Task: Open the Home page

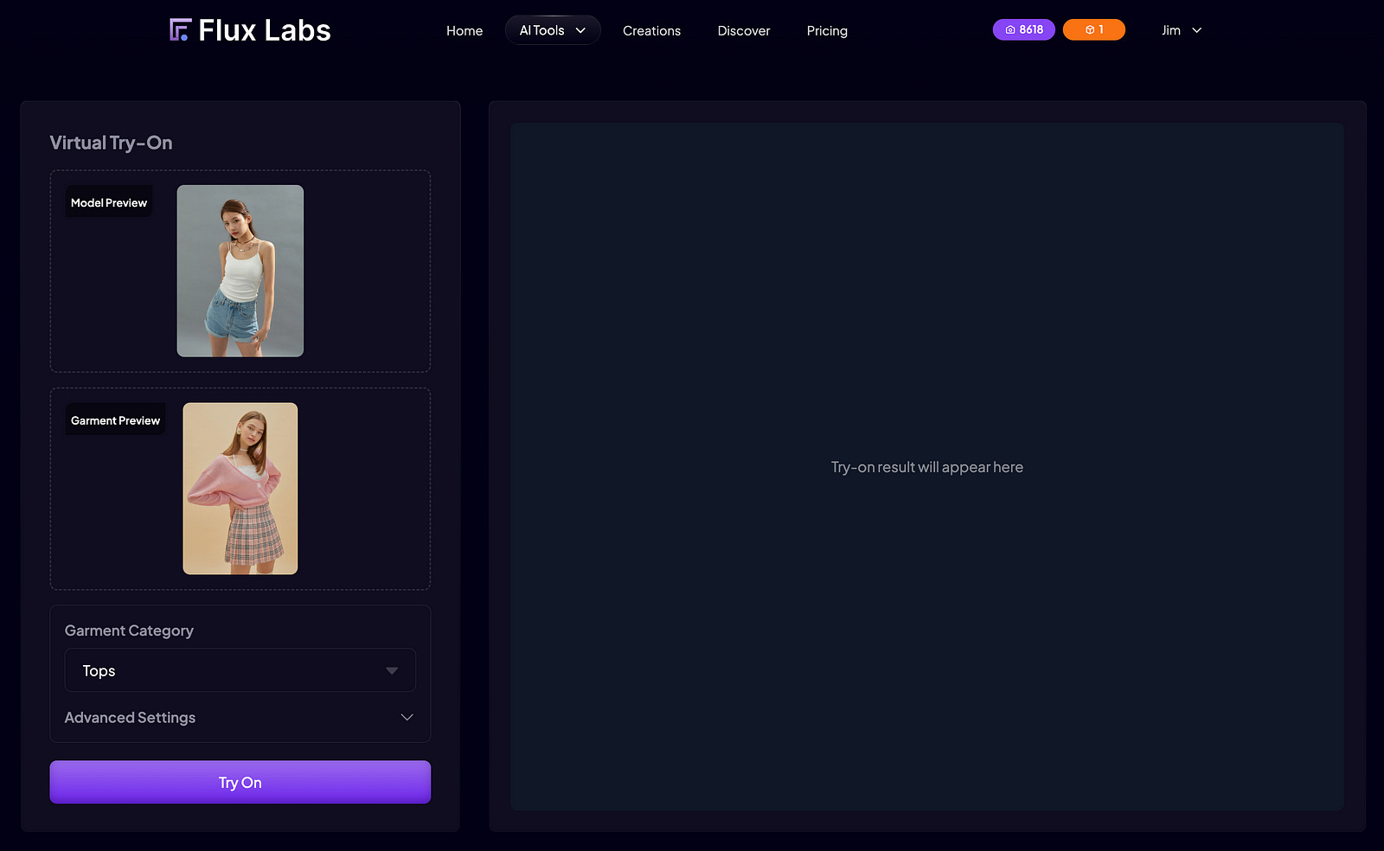Action: point(465,30)
